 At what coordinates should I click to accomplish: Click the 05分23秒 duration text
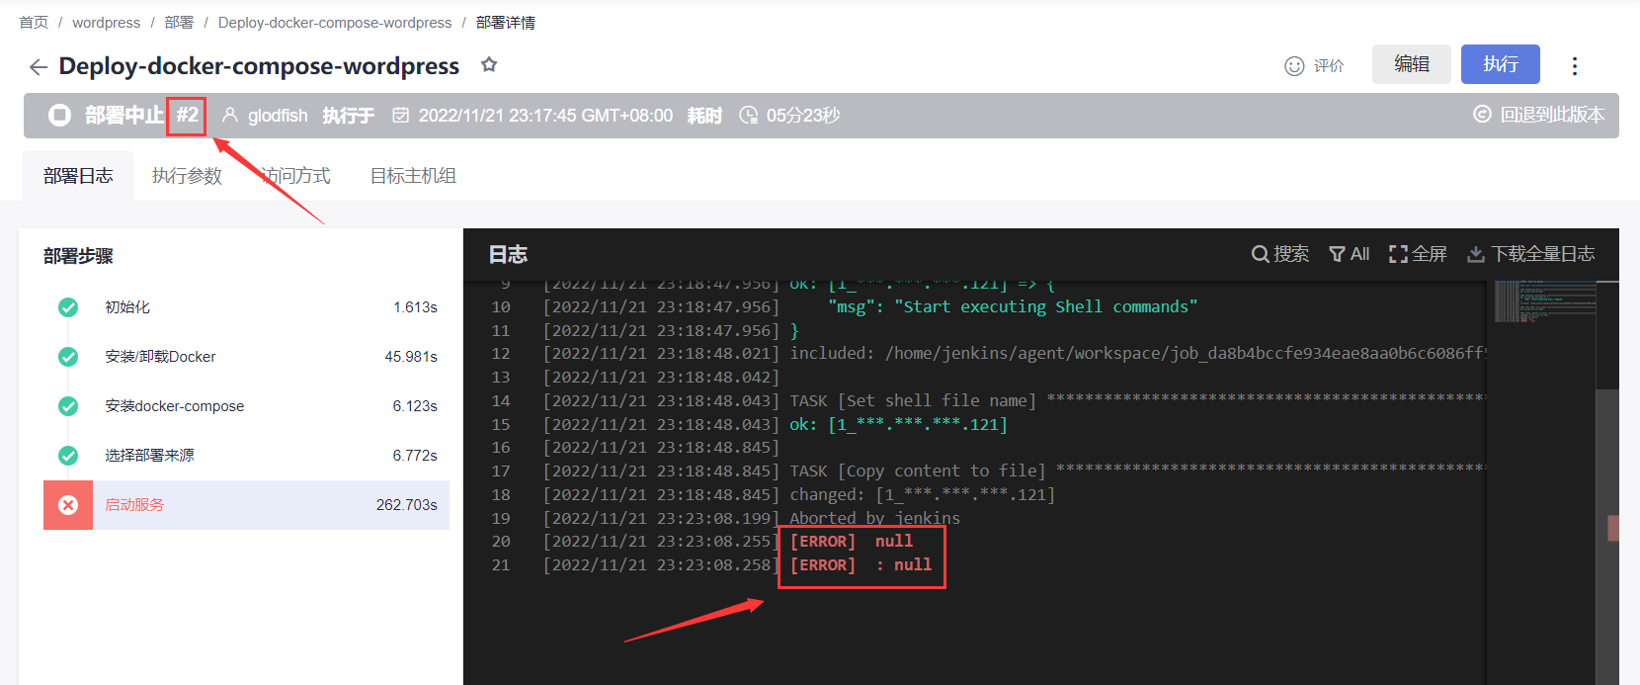point(803,116)
